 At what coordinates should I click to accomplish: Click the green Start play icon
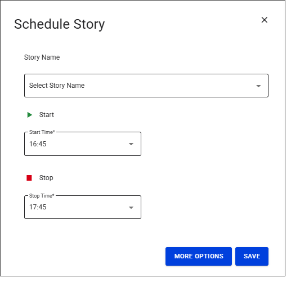click(x=29, y=115)
